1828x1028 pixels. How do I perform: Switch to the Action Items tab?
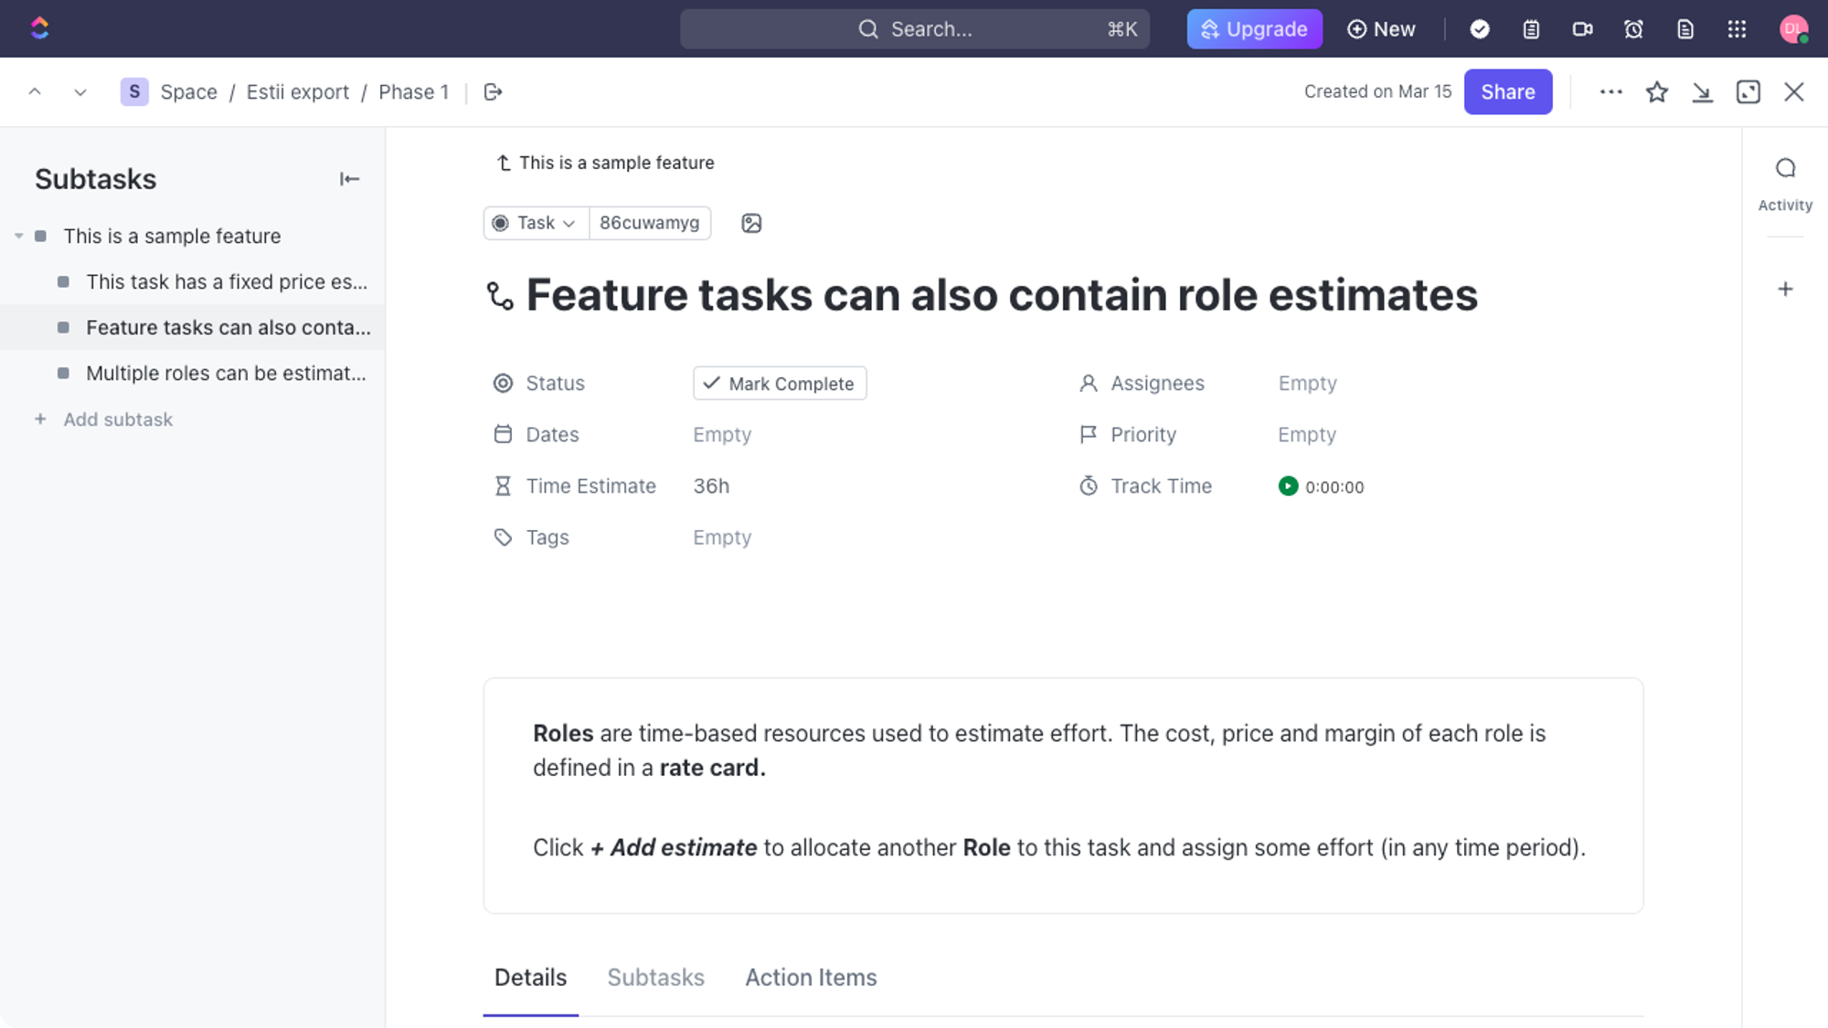[x=810, y=977]
